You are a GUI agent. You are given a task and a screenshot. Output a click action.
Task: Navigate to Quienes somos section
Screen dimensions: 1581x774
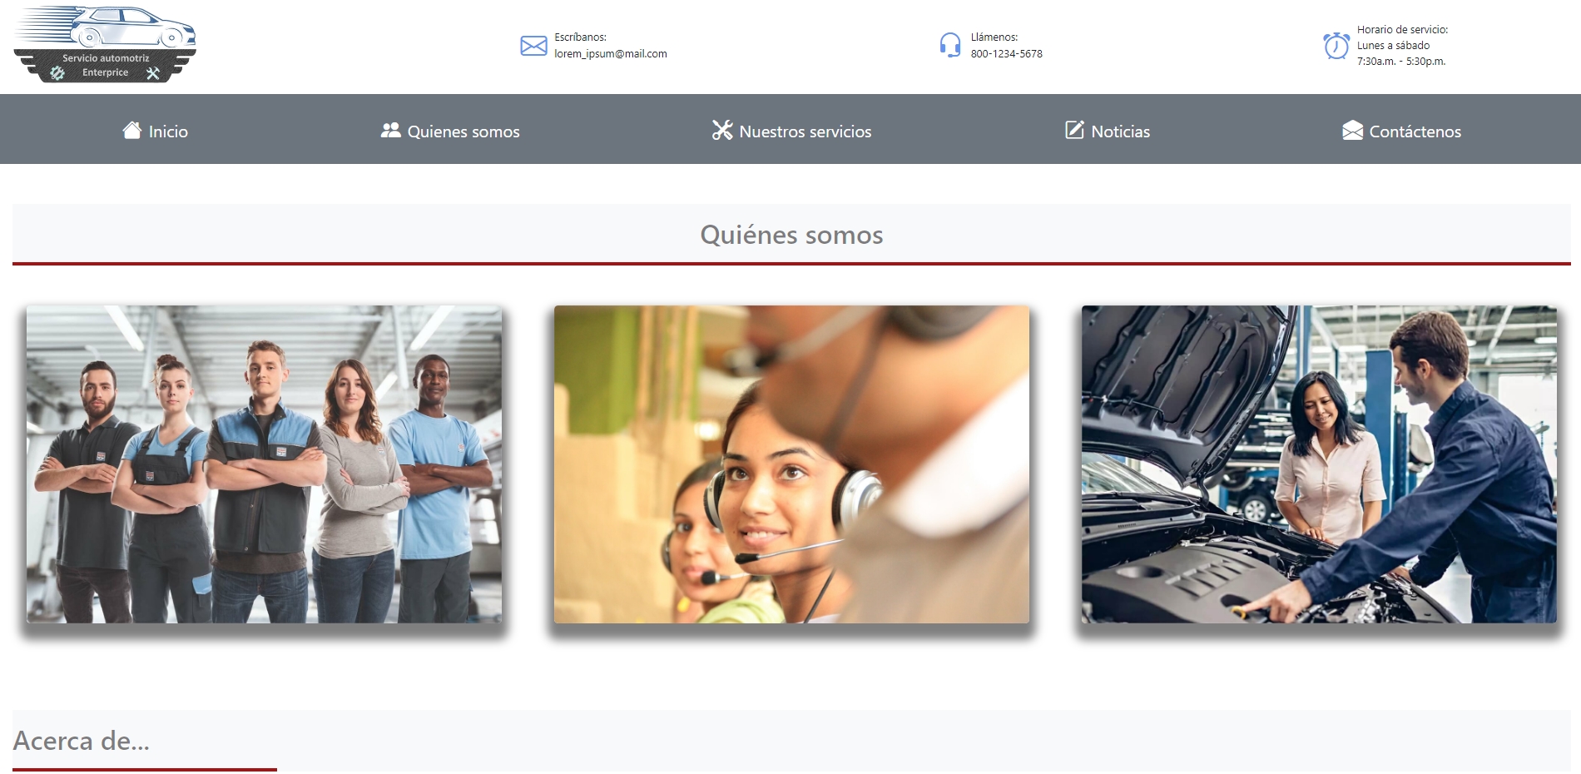pos(463,131)
